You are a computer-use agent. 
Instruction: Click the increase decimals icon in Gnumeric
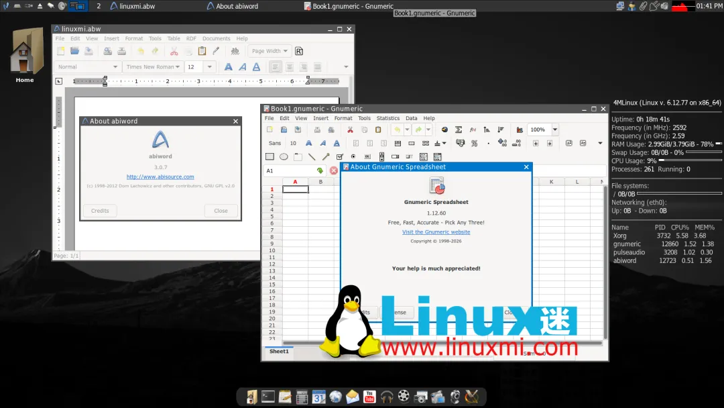coord(502,143)
